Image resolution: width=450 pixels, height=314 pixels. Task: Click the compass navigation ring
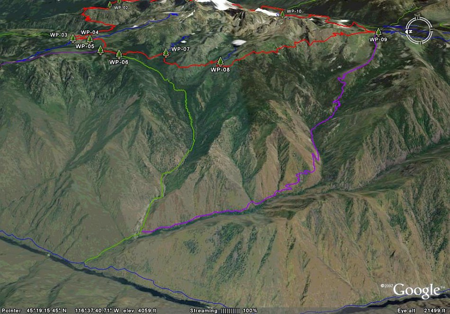click(419, 30)
